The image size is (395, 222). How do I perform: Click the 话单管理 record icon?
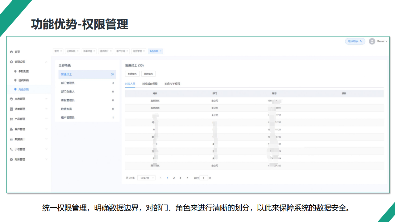pyautogui.click(x=11, y=109)
